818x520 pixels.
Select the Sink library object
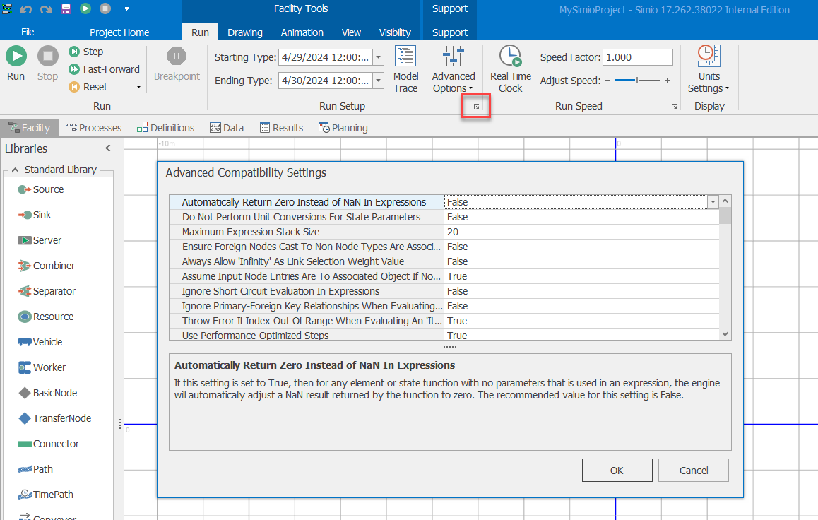35,215
